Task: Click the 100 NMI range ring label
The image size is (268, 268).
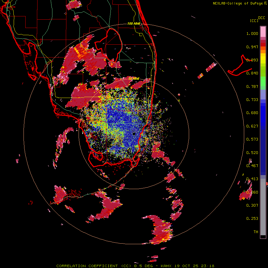Action: [134, 24]
